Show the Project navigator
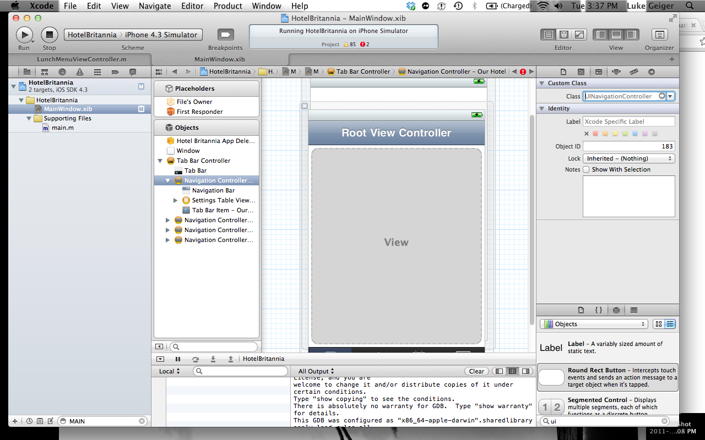This screenshot has height=440, width=705. point(27,72)
